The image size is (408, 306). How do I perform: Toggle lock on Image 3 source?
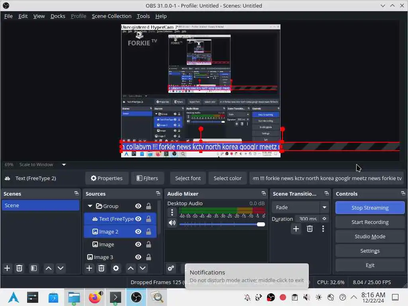click(149, 257)
